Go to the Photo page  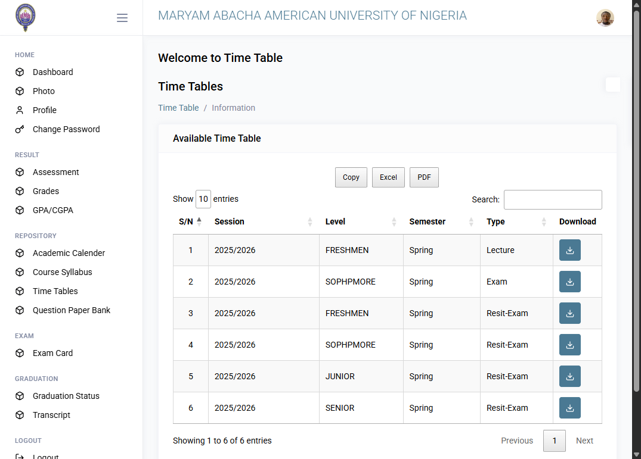click(x=44, y=91)
